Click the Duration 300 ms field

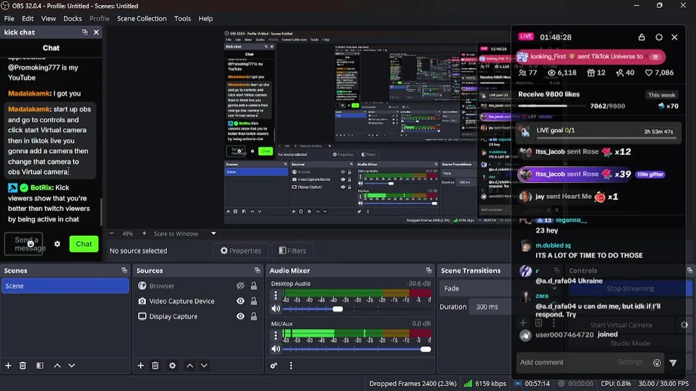[x=489, y=306]
